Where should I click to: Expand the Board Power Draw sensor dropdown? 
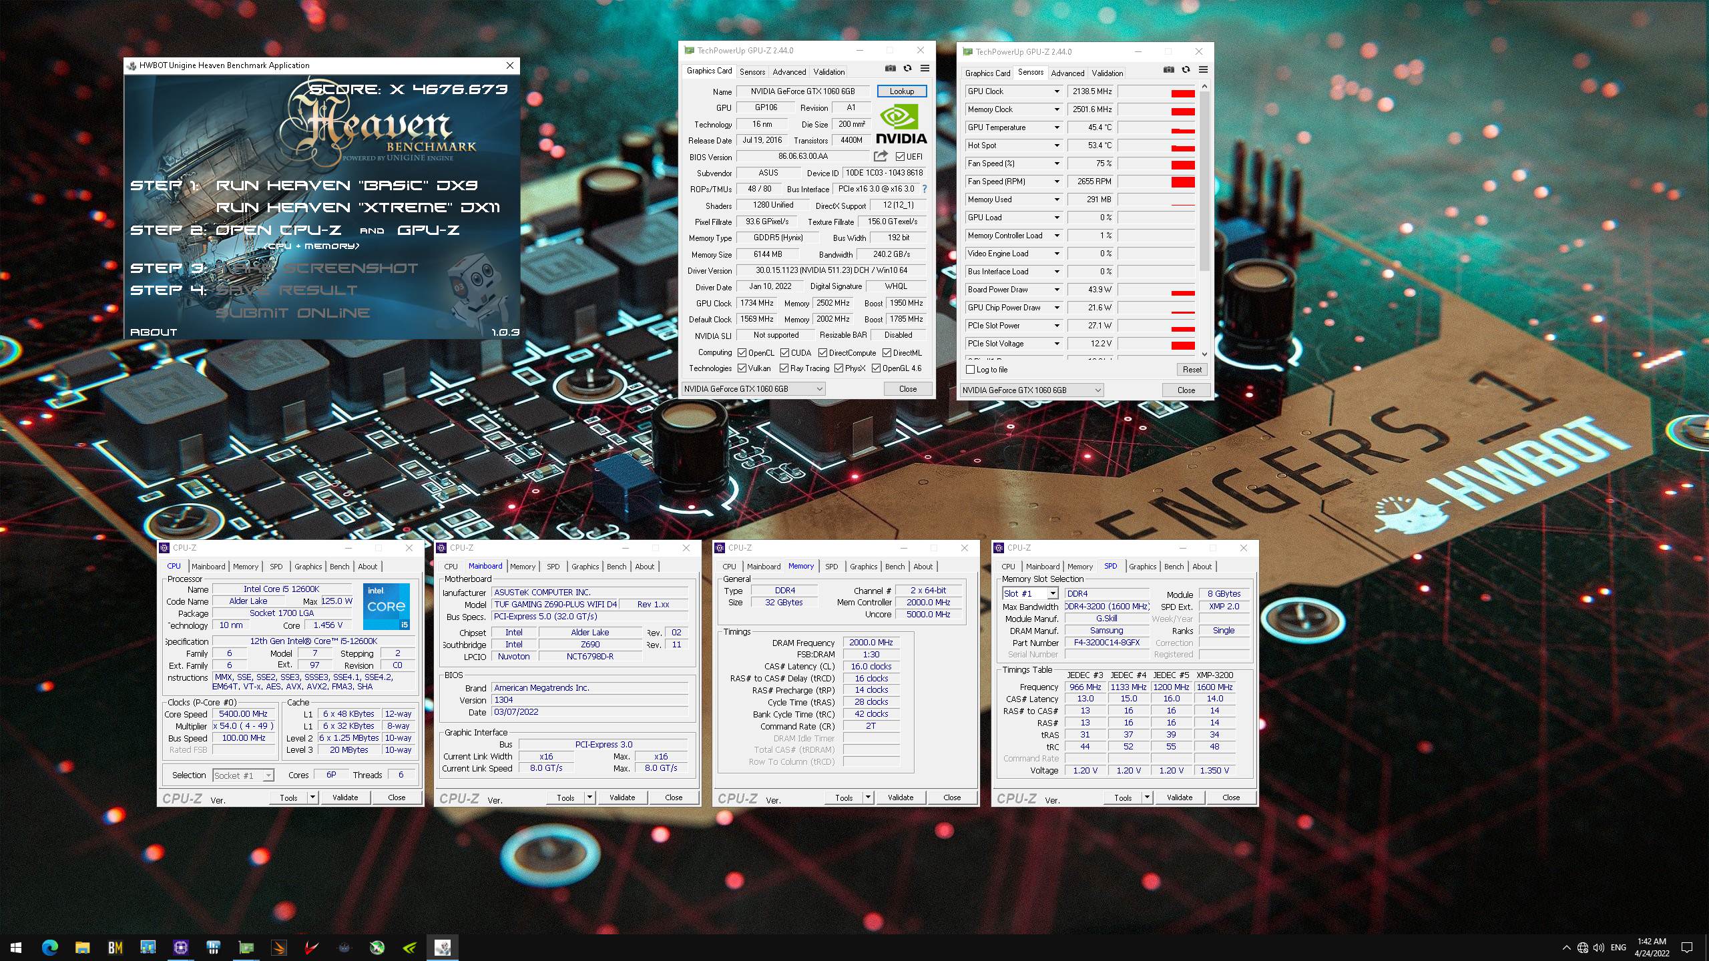pos(1056,290)
